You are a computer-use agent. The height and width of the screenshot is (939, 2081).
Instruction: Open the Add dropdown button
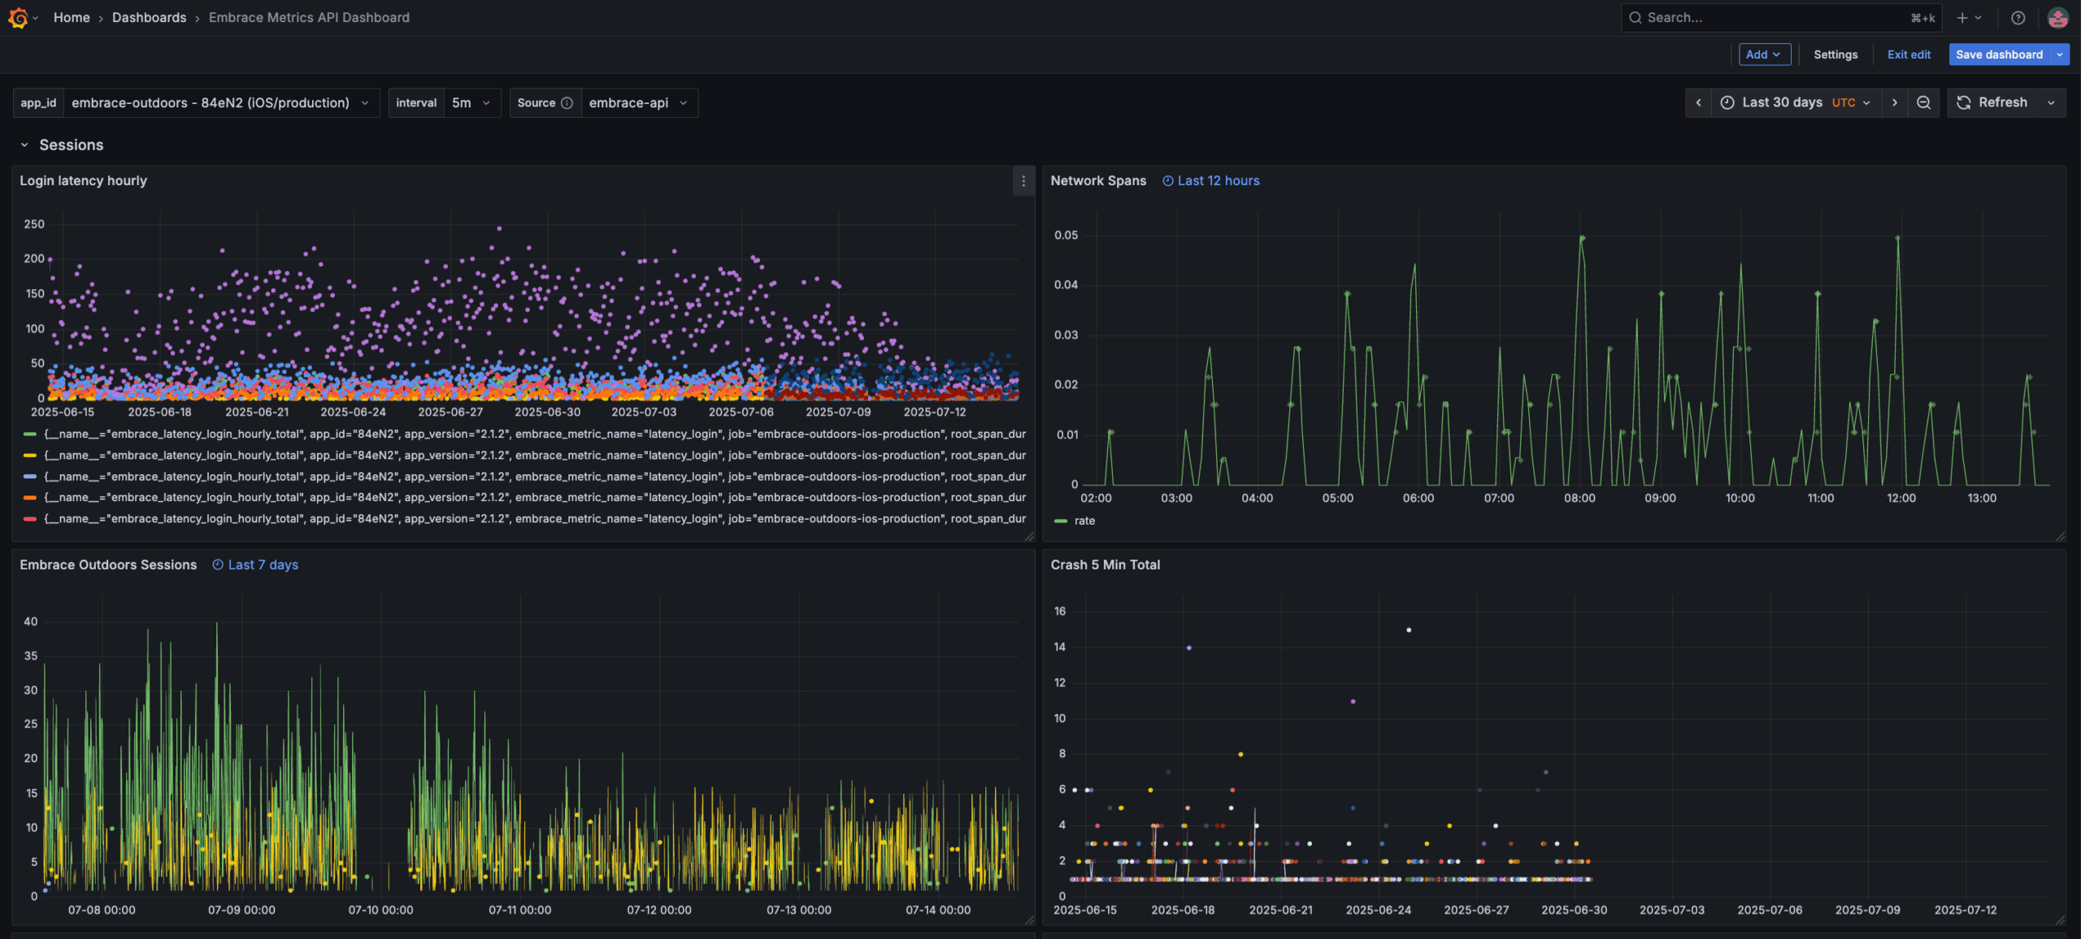[x=1764, y=54]
